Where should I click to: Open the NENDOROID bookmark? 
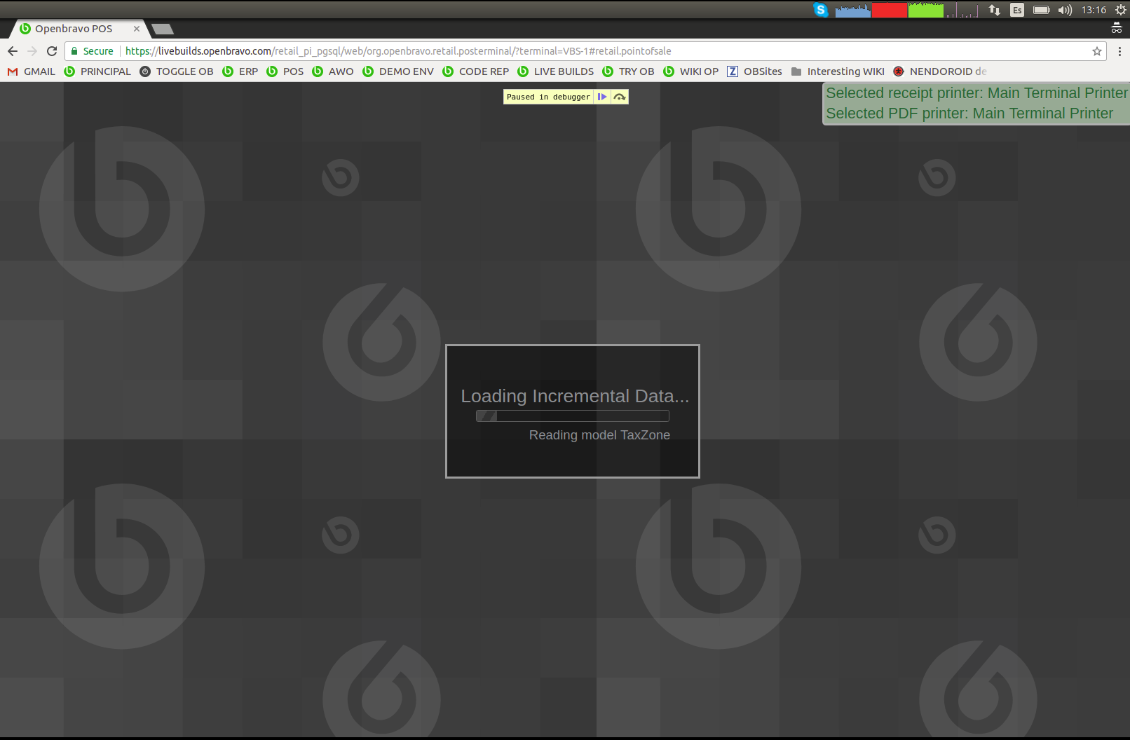tap(939, 71)
